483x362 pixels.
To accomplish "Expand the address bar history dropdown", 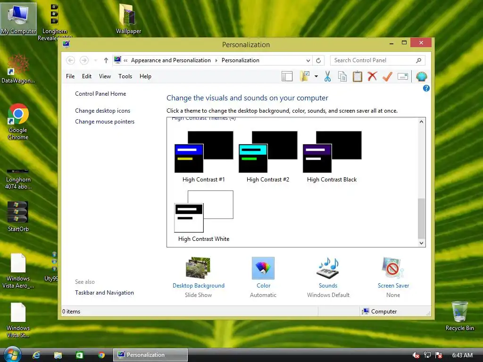I will [308, 60].
